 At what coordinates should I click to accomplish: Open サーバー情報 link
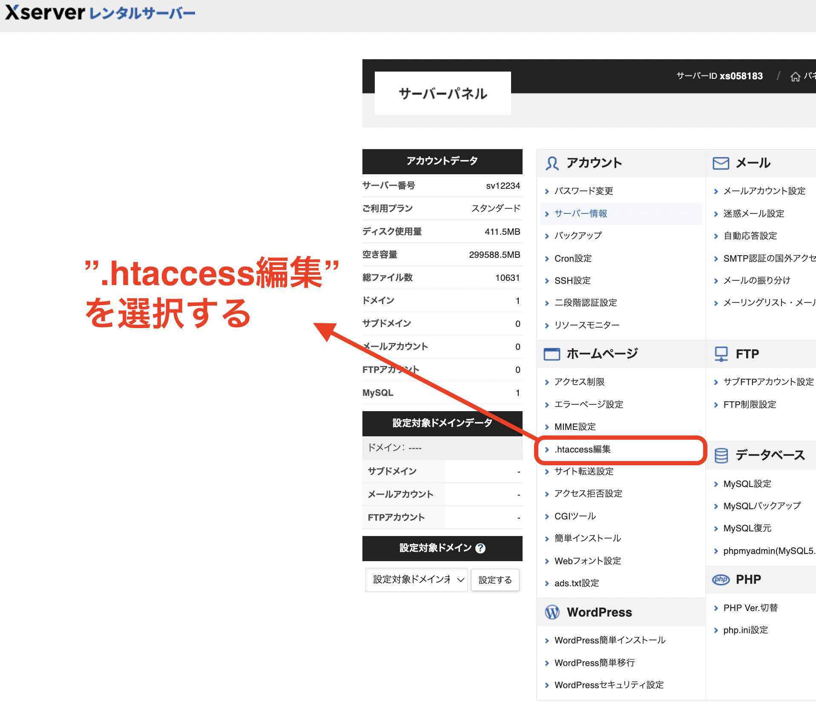[x=580, y=213]
